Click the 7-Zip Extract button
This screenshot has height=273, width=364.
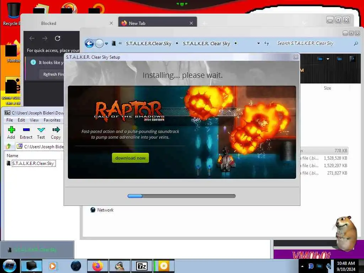click(x=26, y=133)
